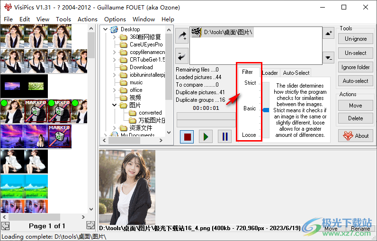This screenshot has width=377, height=241.
Task: Expand the CRTubeGet-1.5 folder node
Action: [115, 60]
